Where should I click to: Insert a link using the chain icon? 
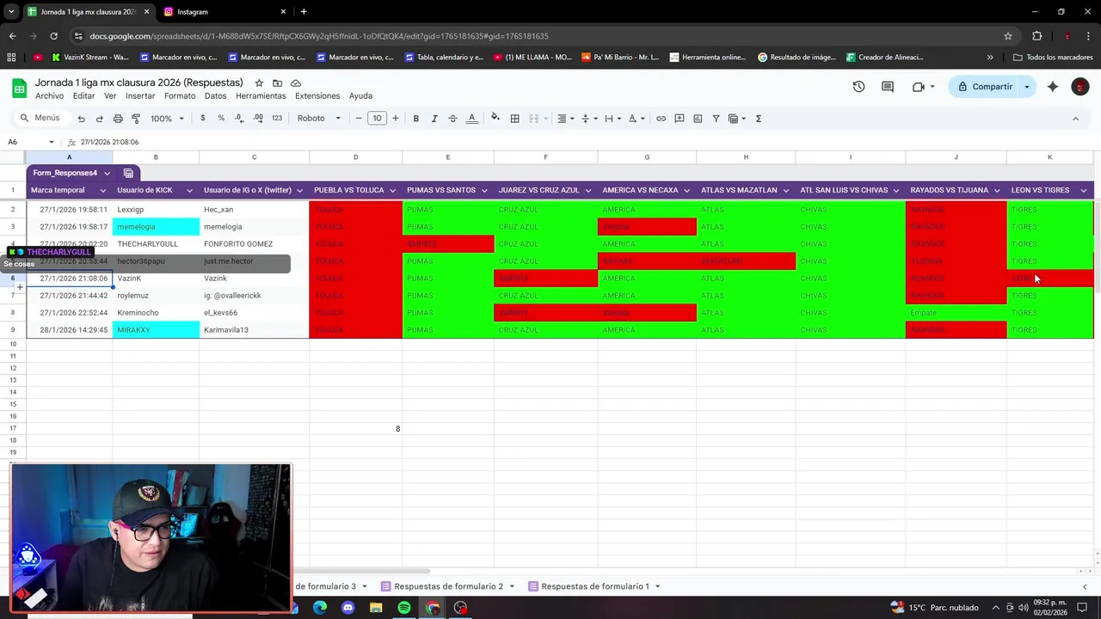pos(661,119)
